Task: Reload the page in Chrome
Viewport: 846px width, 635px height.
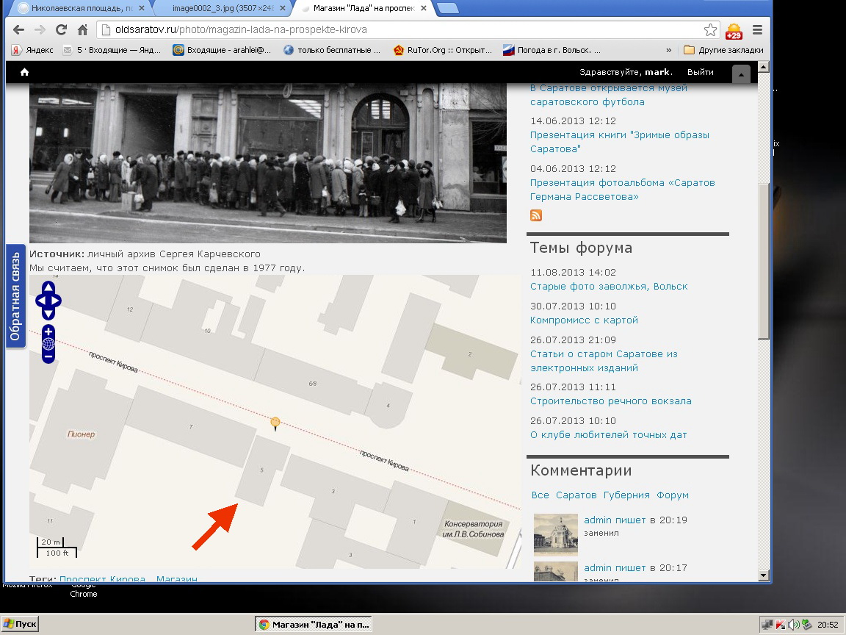Action: coord(61,30)
